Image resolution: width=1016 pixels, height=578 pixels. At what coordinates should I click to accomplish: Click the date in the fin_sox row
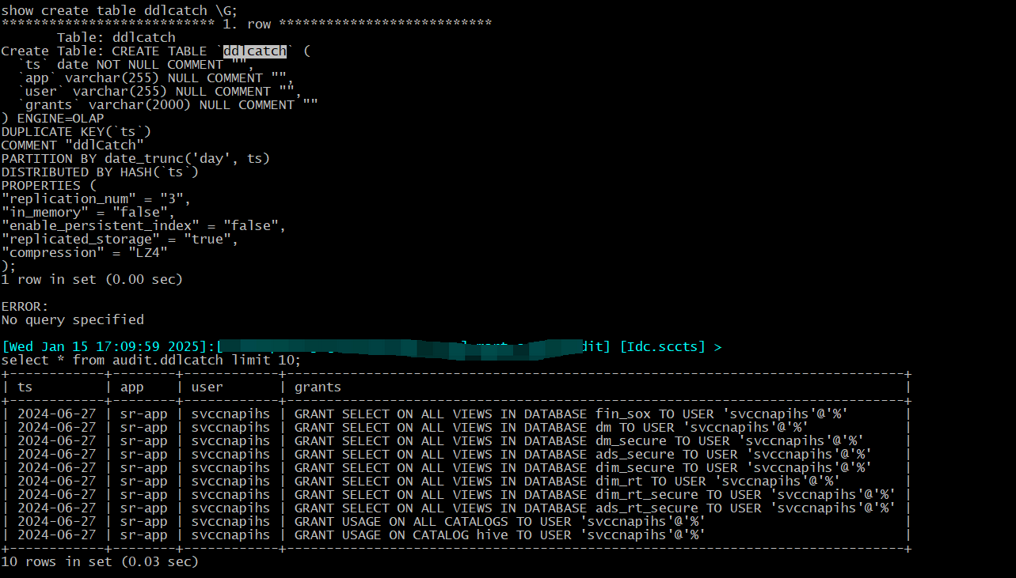57,414
